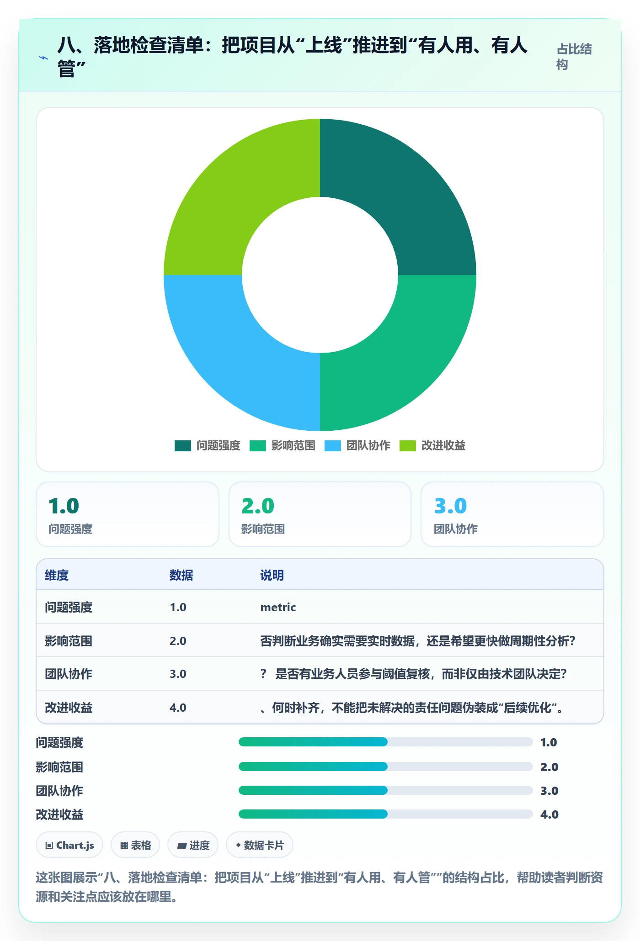
Task: Click the description about 实时数据
Action: (418, 641)
